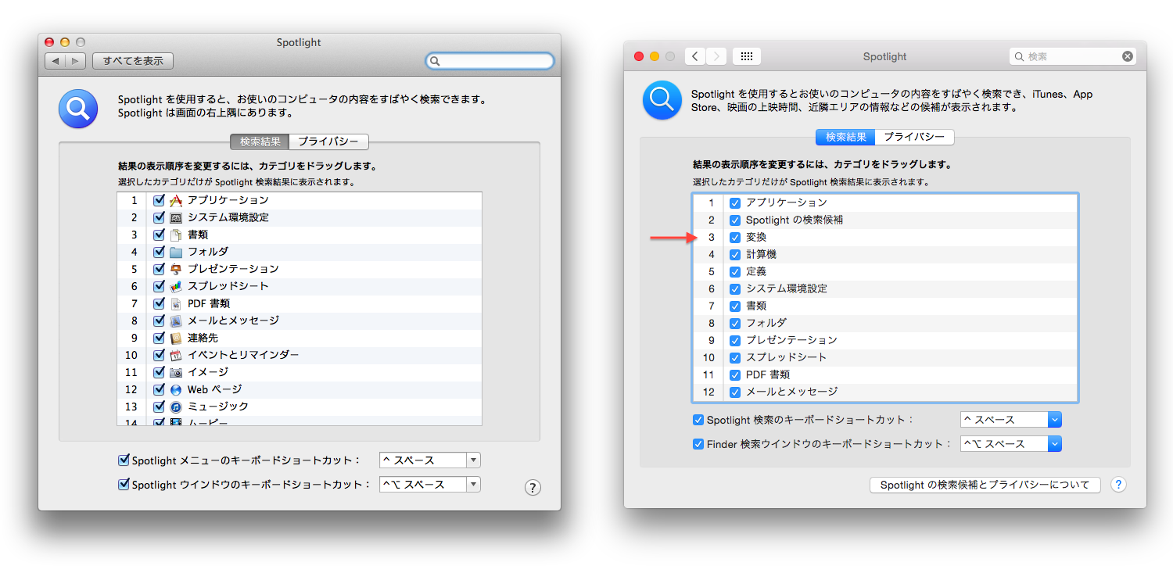
Task: Open help with left window's question mark
Action: coord(533,488)
